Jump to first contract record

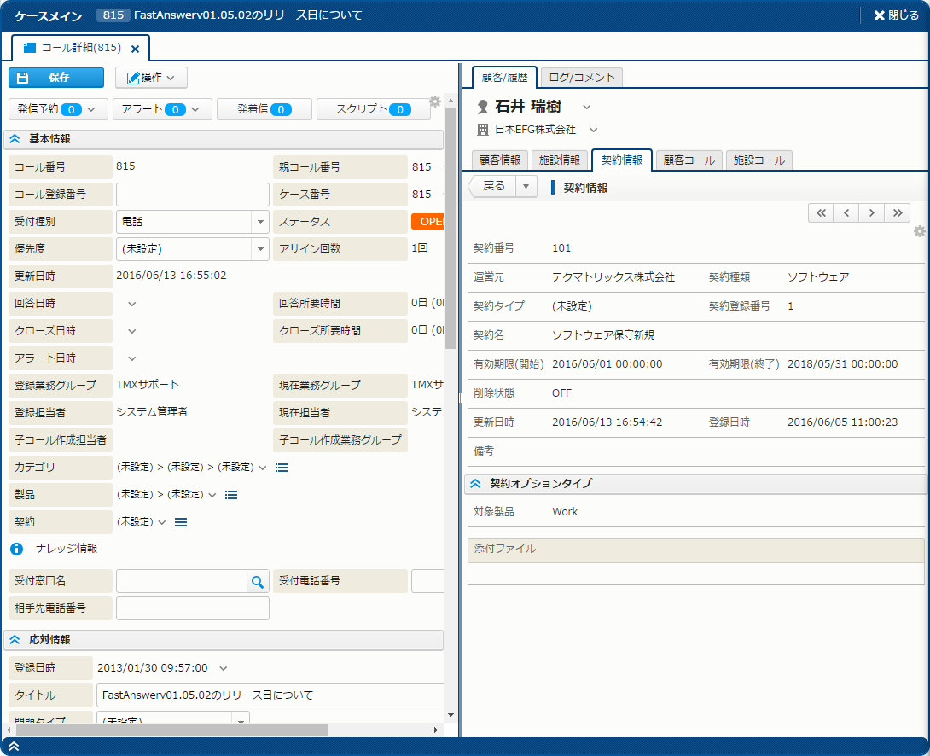click(x=821, y=213)
